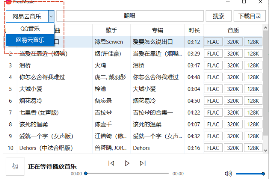Select song title 大城小爱
This screenshot has width=271, height=180.
pos(31,89)
